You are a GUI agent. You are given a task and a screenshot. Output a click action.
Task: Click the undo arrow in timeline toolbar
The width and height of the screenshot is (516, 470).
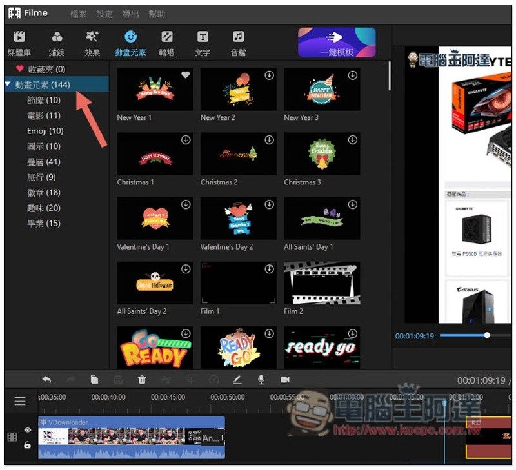[46, 380]
